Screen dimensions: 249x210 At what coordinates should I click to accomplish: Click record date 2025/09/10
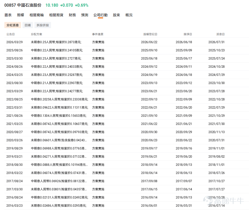pyautogui.click(x=149, y=50)
